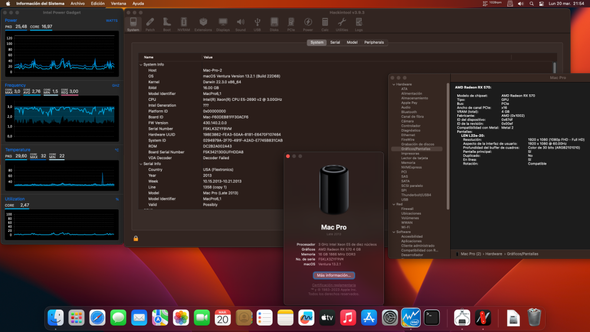Open the Sound section in Hackintool

(241, 24)
